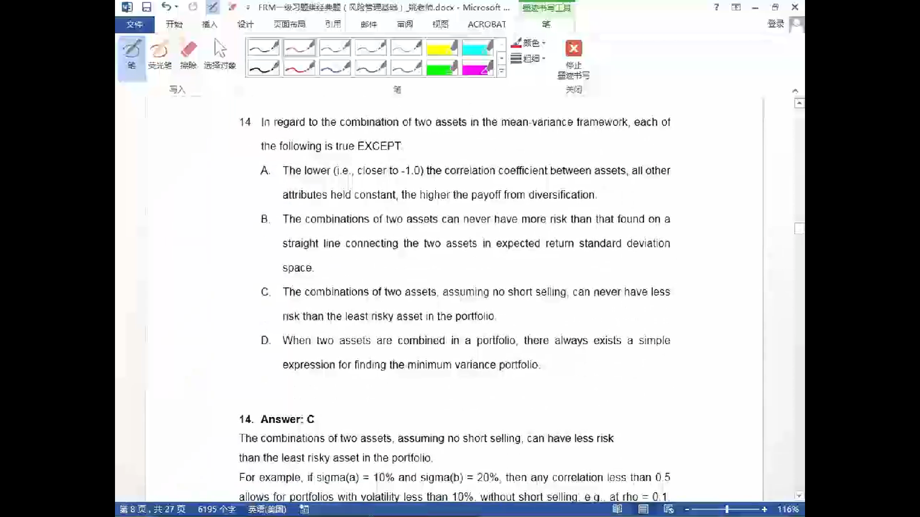The image size is (920, 517).
Task: Click the user account avatar icon
Action: point(797,24)
